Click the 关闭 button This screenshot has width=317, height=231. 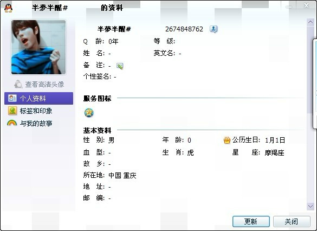pos(292,221)
